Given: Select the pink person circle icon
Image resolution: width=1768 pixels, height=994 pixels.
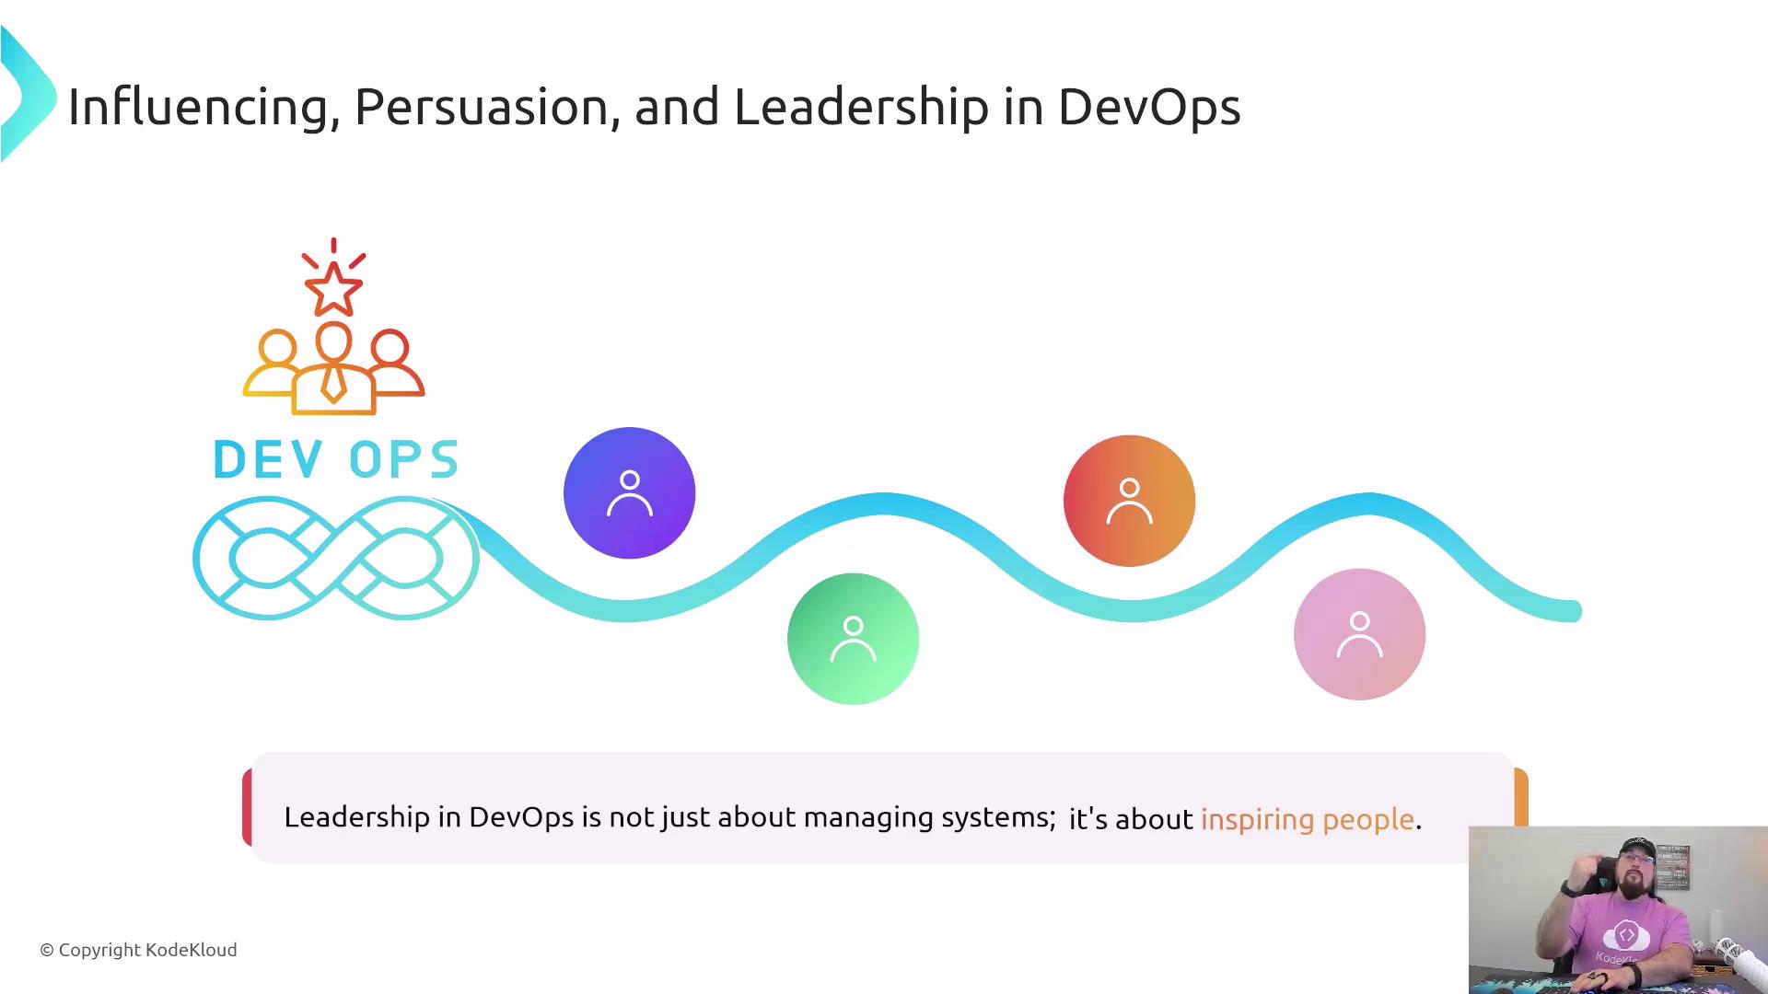Looking at the screenshot, I should tap(1359, 634).
